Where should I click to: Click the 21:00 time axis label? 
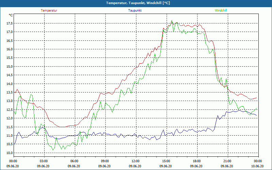(x=228, y=161)
